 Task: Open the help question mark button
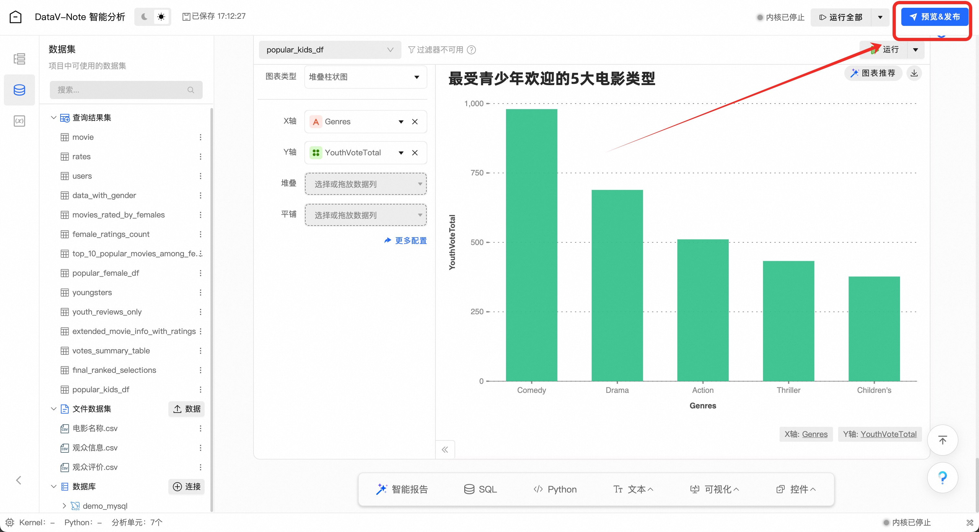[x=942, y=477]
